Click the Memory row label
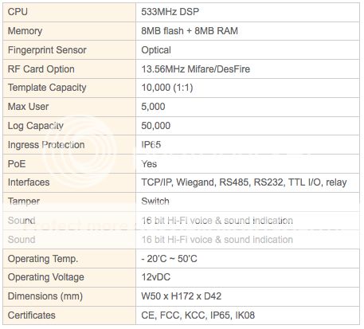The height and width of the screenshot is (329, 364). coord(25,31)
